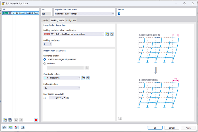
Task: Click the copy imperfection case icon
Action: [x=10, y=120]
